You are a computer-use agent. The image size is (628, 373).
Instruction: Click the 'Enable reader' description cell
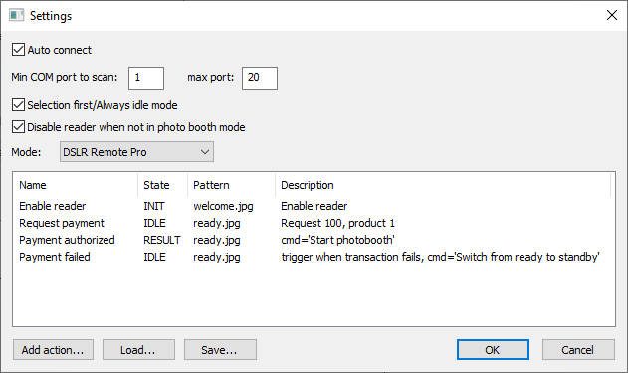click(314, 206)
